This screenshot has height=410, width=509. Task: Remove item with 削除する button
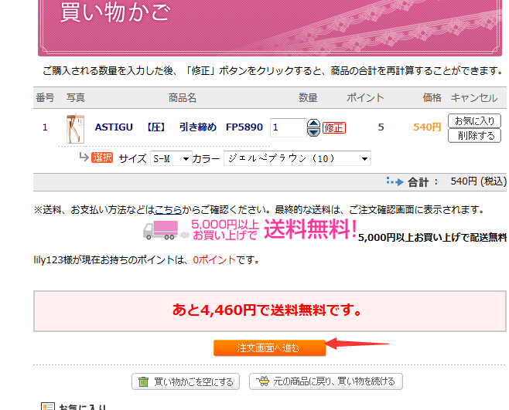(x=474, y=136)
